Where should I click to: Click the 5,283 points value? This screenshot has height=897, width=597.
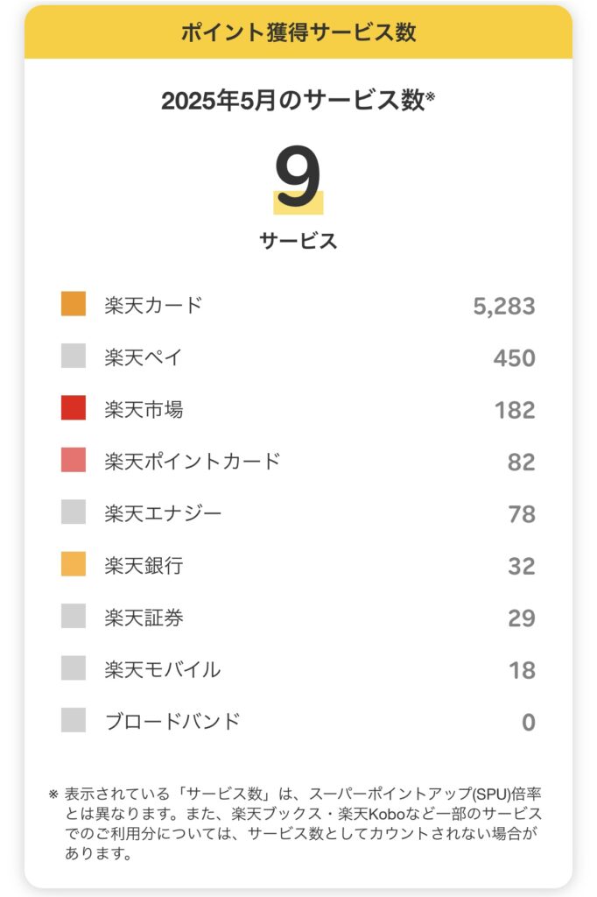[x=504, y=306]
